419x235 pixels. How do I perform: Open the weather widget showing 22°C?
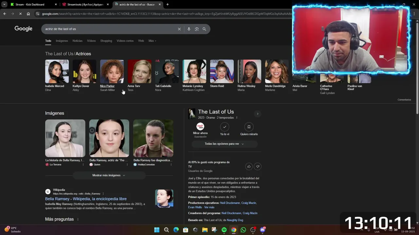point(12,230)
